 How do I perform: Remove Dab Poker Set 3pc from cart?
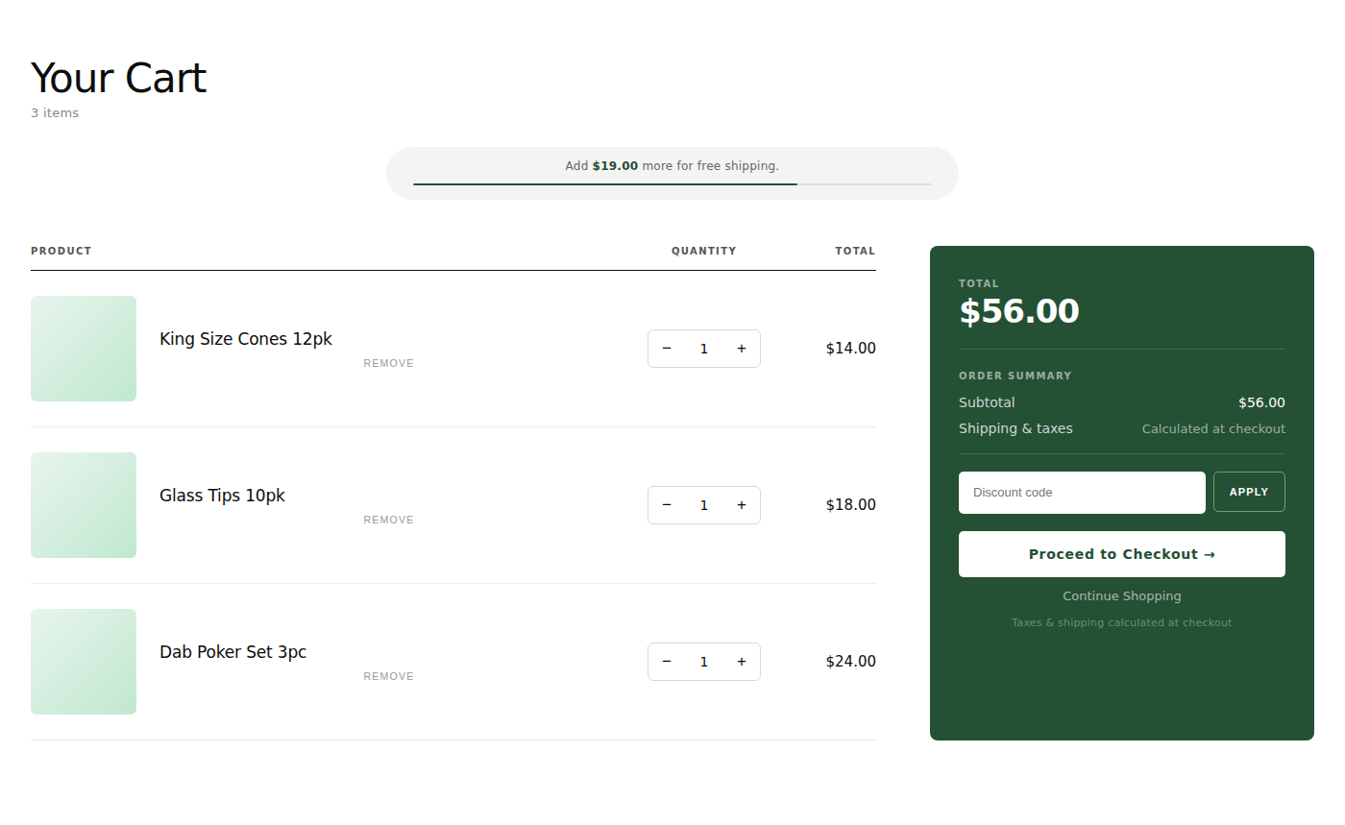pyautogui.click(x=388, y=676)
